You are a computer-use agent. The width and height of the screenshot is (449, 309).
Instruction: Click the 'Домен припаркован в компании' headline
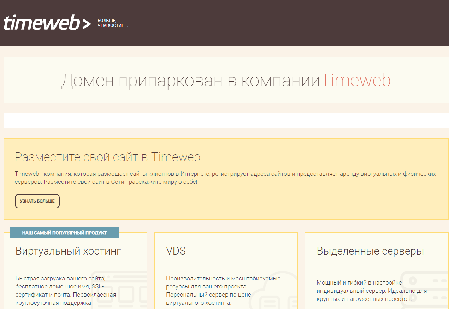point(191,81)
